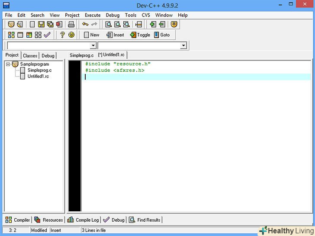Click the yellow question mark Help icon
This screenshot has height=236, width=315.
pyautogui.click(x=62, y=35)
